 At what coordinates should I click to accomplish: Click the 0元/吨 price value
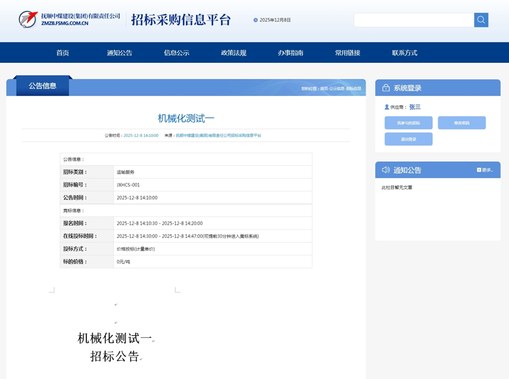(123, 262)
